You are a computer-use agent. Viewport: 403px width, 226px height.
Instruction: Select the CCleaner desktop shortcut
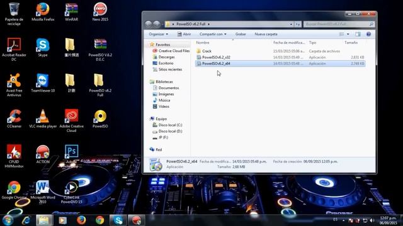(14, 119)
